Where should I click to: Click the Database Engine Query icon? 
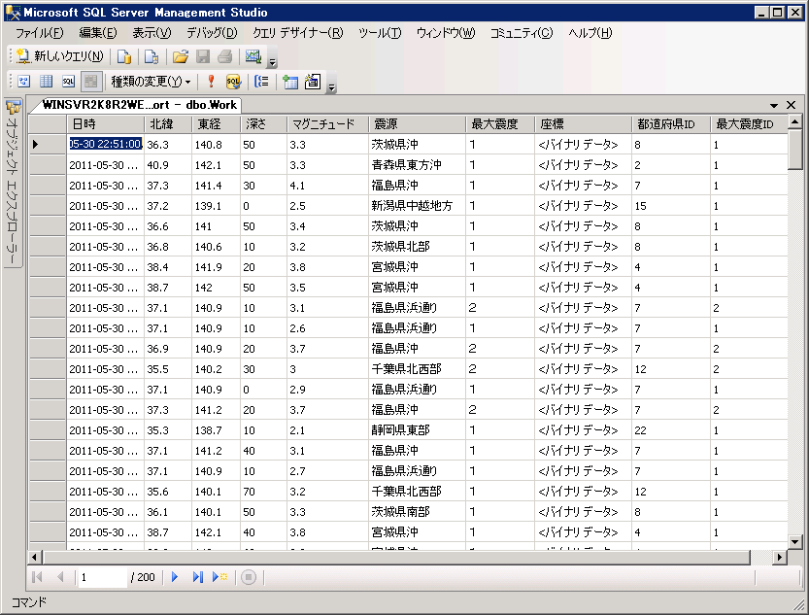click(124, 56)
